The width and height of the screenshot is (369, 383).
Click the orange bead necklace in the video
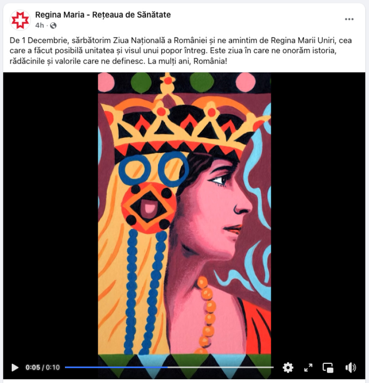tap(207, 315)
